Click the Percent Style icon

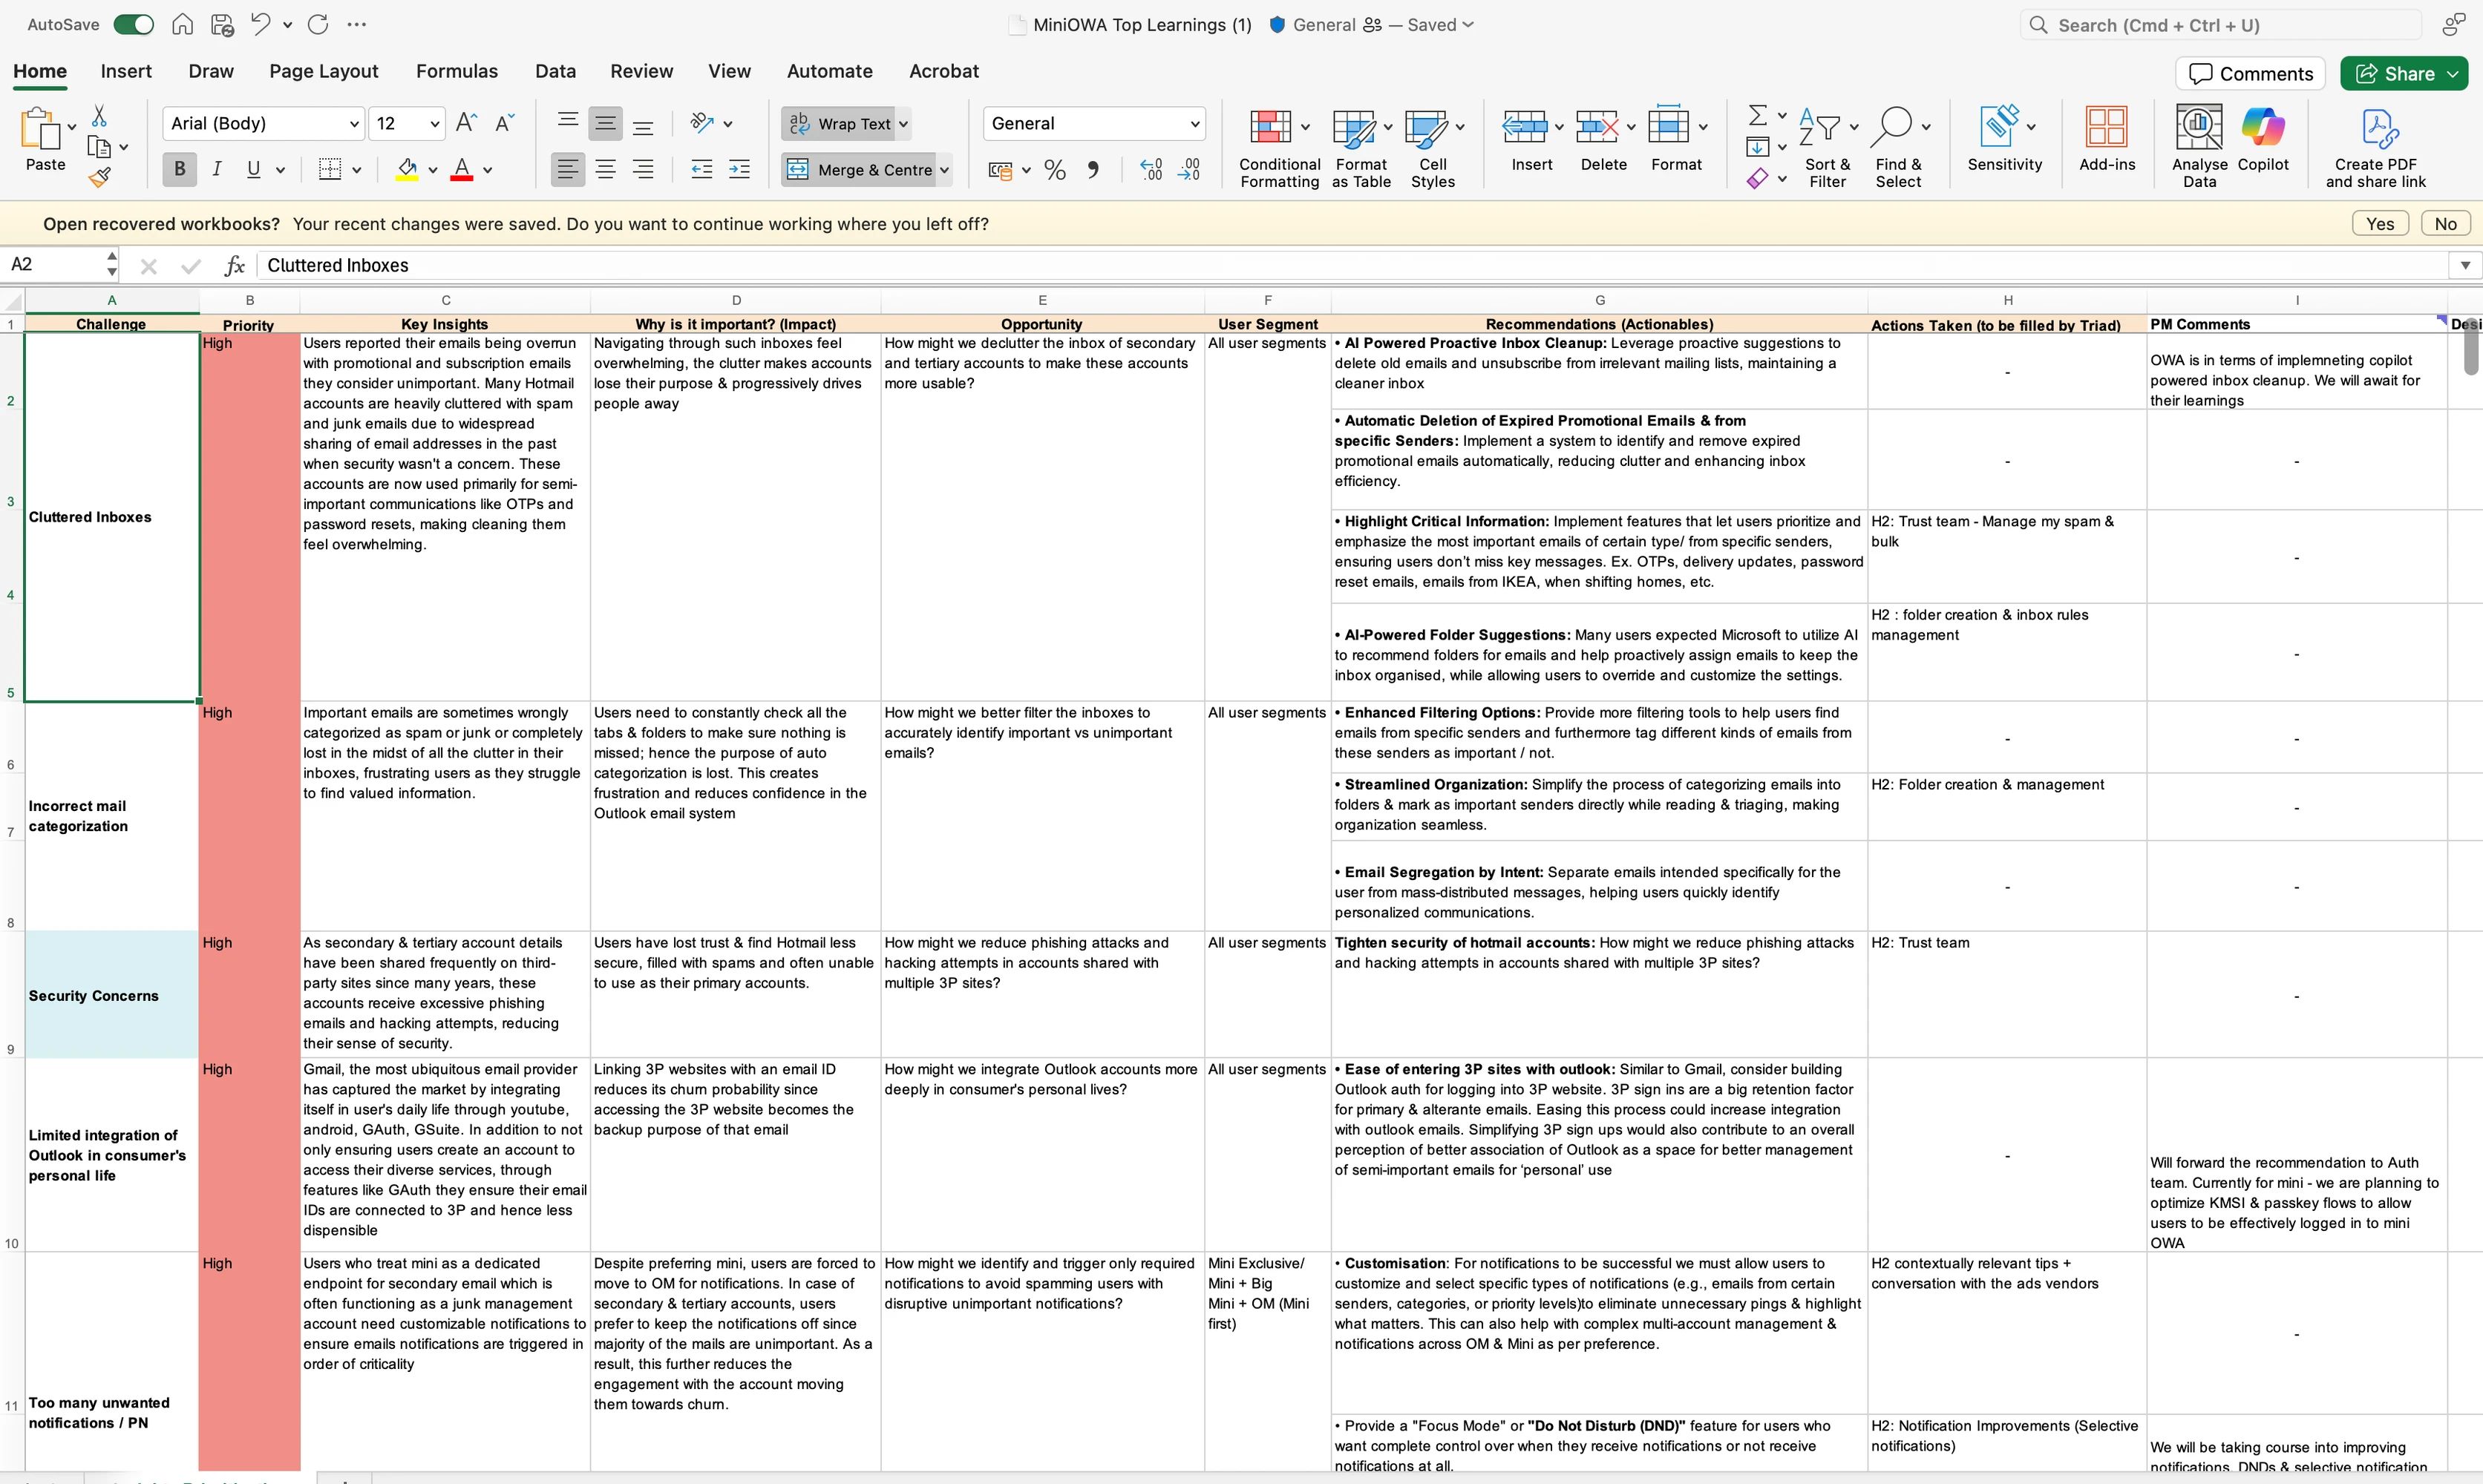[1054, 170]
